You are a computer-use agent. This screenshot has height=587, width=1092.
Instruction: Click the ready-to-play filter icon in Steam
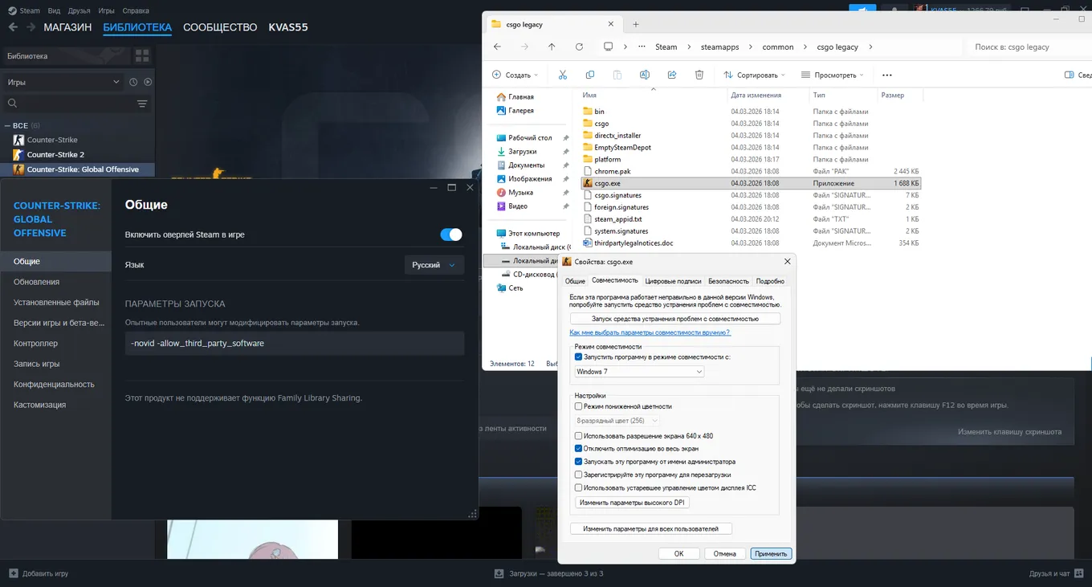pyautogui.click(x=148, y=82)
